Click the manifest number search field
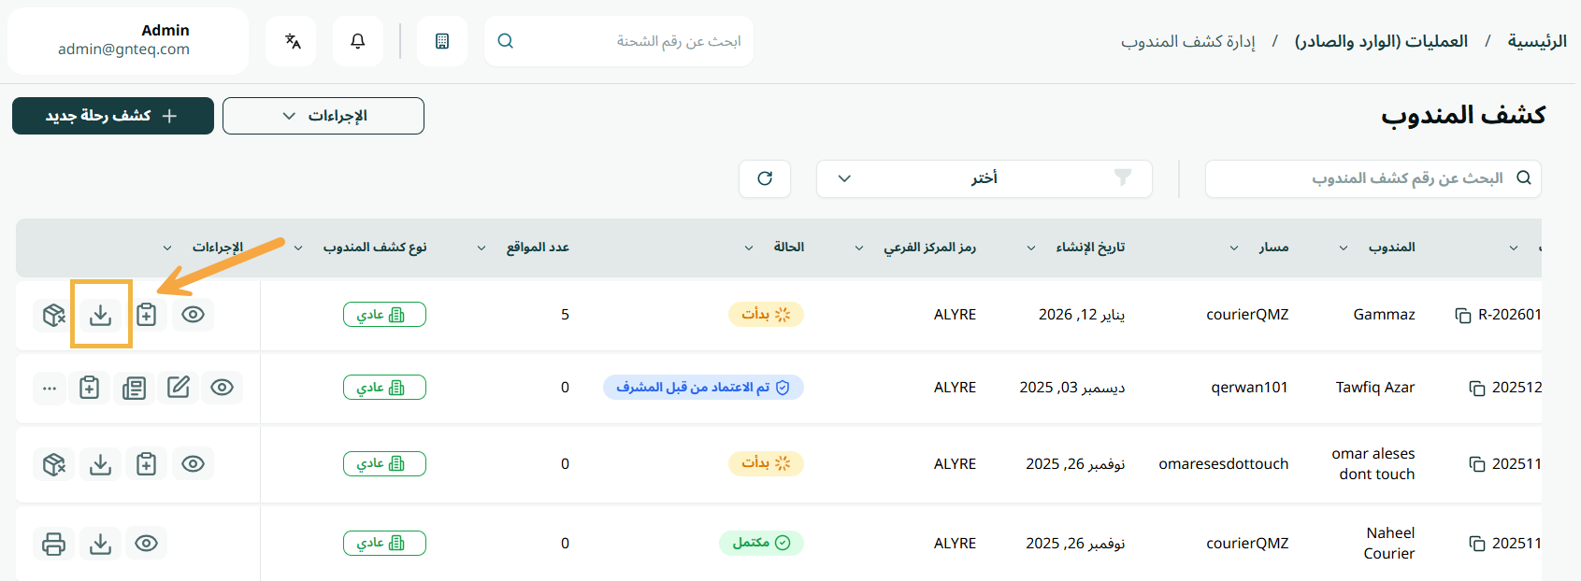The height and width of the screenshot is (581, 1581). pos(1373,178)
